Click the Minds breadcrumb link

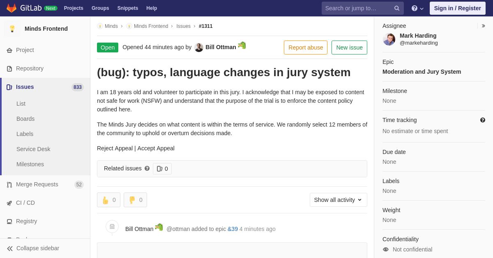(x=111, y=26)
